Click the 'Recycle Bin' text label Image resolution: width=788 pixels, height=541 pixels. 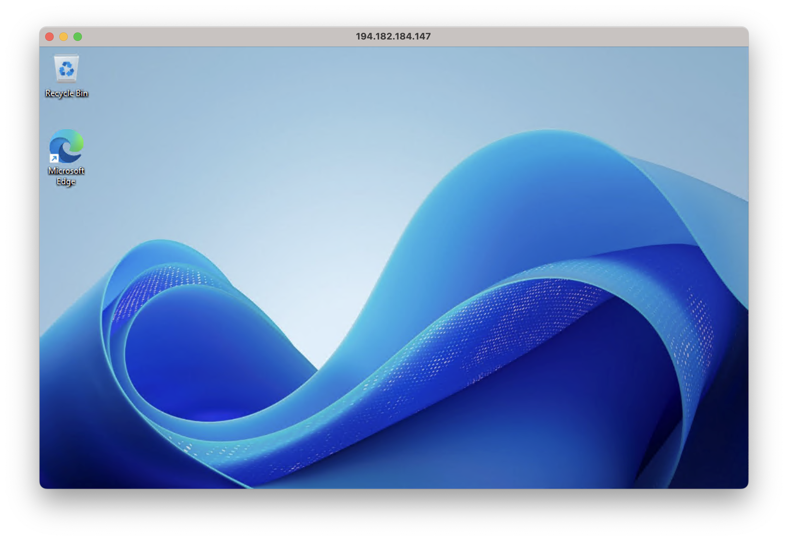66,93
